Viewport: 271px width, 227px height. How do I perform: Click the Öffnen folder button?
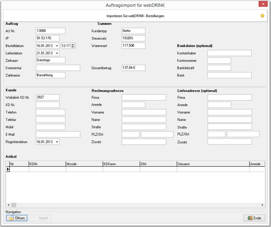(17, 218)
